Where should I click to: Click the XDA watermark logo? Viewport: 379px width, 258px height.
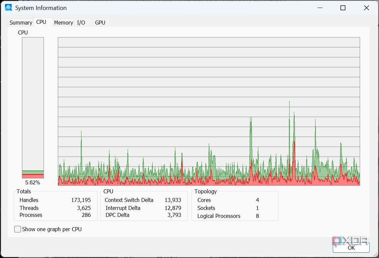tap(351, 240)
